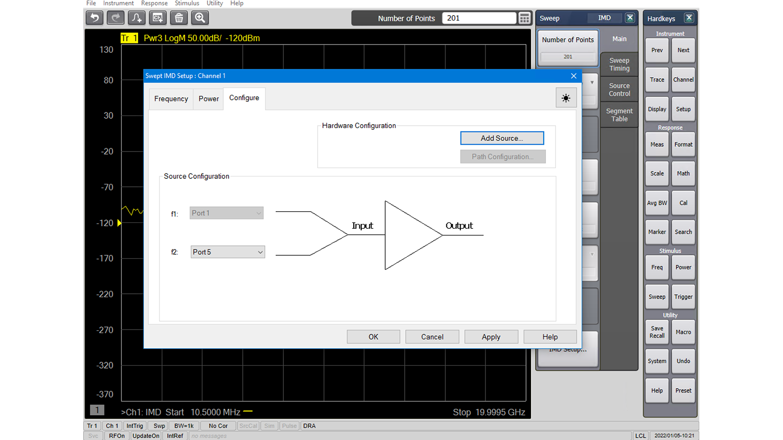Click the Redo arrow toolbar icon

115,18
